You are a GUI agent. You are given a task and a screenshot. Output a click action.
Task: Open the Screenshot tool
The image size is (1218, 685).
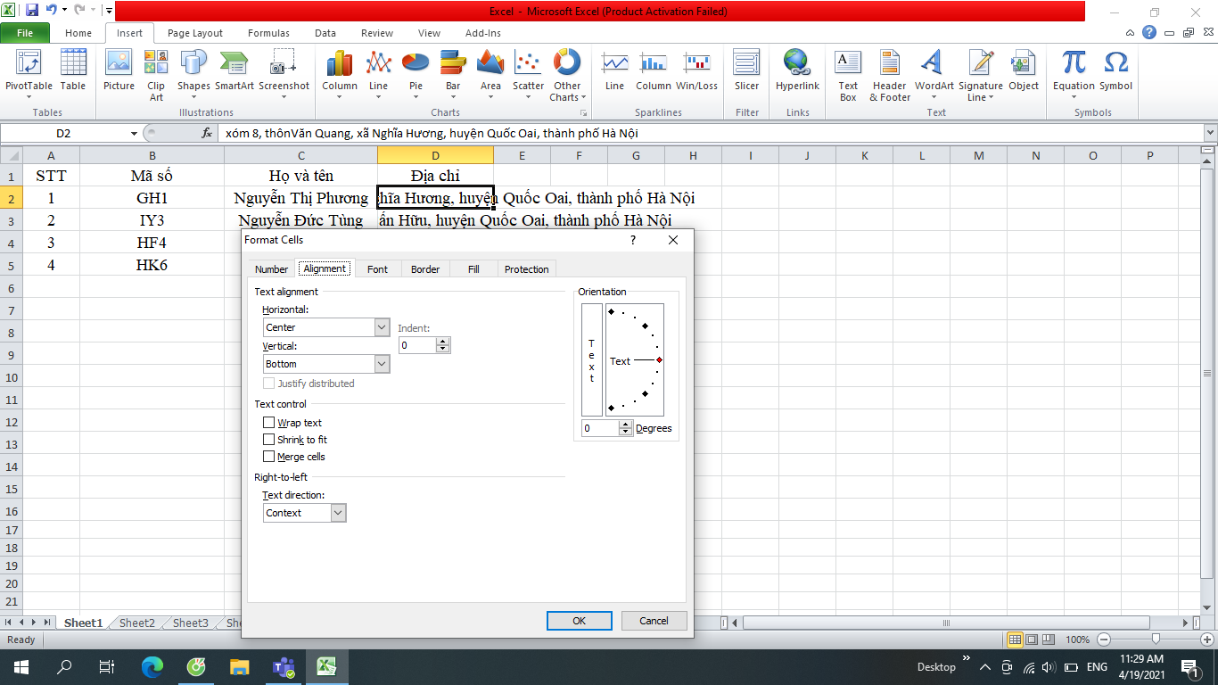(x=284, y=71)
